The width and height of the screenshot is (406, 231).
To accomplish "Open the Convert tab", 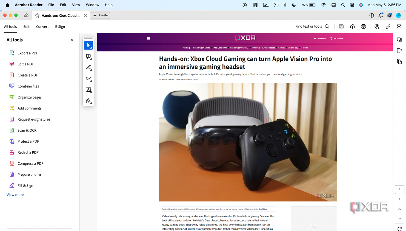I will (42, 27).
